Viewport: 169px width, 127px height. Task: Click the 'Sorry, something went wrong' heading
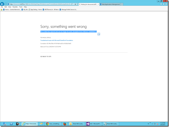tap(64, 27)
